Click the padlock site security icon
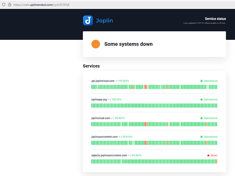This screenshot has width=235, height=176. tap(10, 5)
